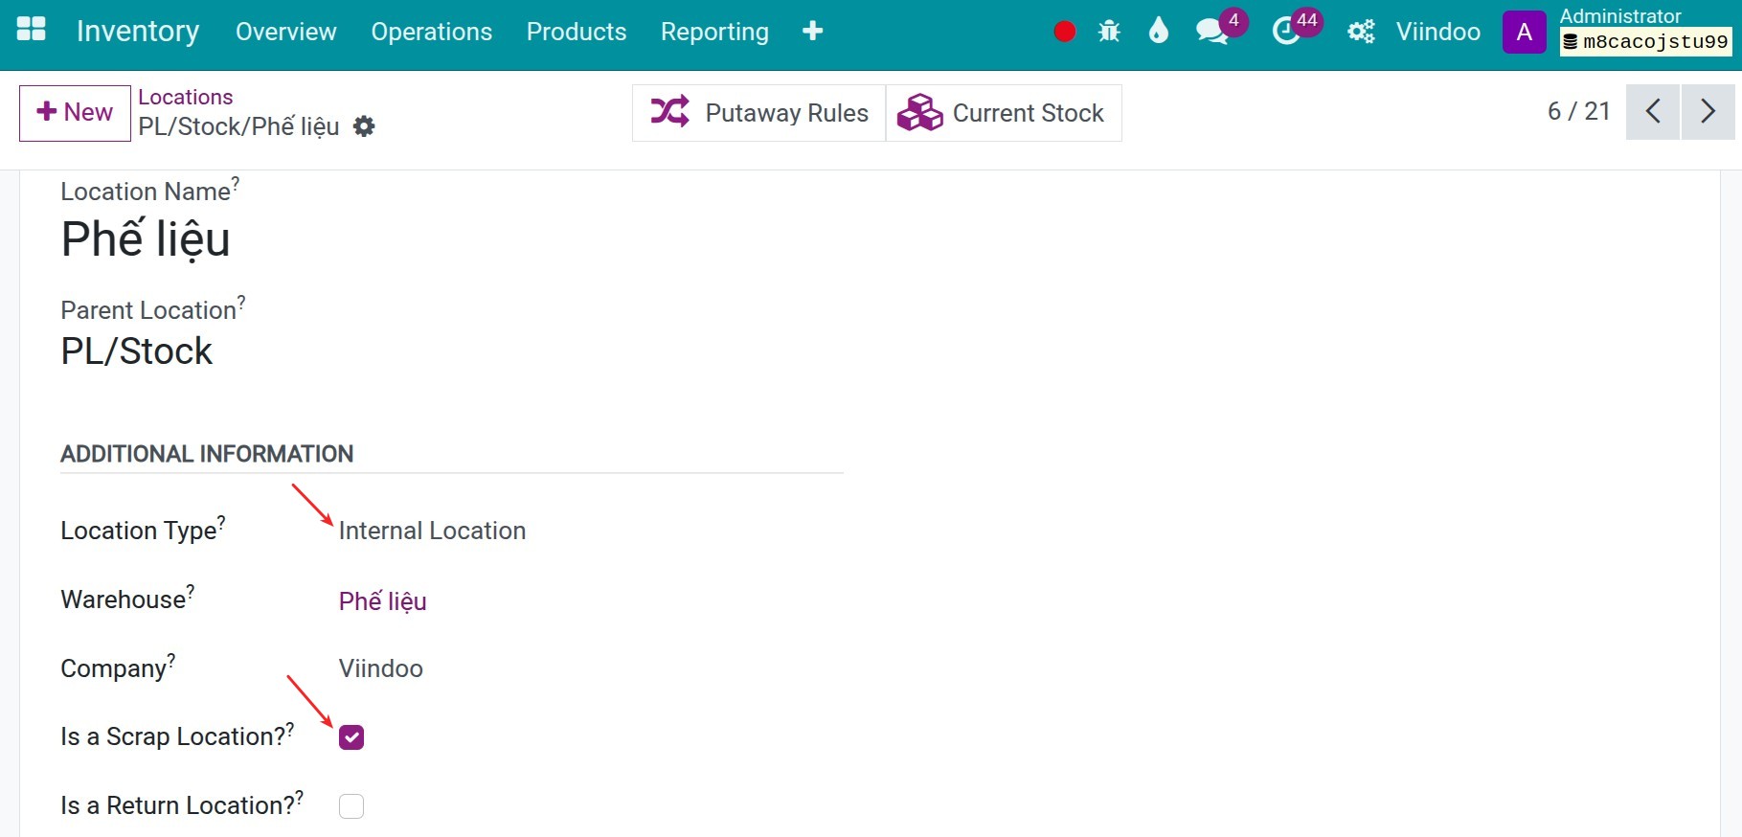
Task: Open Parent Location field PL/Stock
Action: [137, 351]
